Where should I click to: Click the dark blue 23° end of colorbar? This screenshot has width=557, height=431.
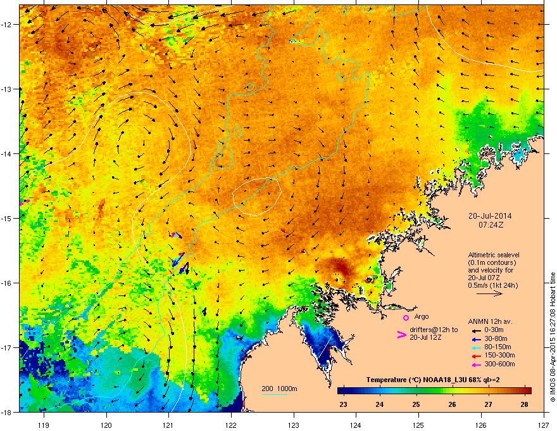(x=343, y=391)
